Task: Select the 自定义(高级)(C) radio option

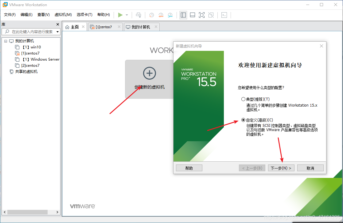Action: click(x=243, y=120)
